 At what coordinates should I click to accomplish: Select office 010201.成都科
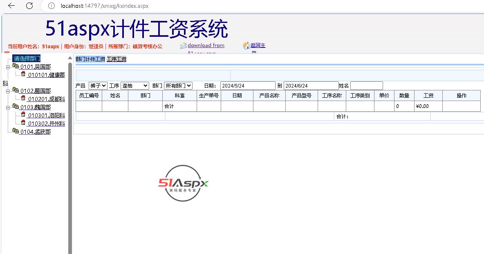[46, 99]
